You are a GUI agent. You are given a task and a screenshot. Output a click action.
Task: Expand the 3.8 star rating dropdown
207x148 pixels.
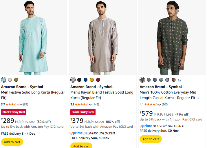point(90,105)
